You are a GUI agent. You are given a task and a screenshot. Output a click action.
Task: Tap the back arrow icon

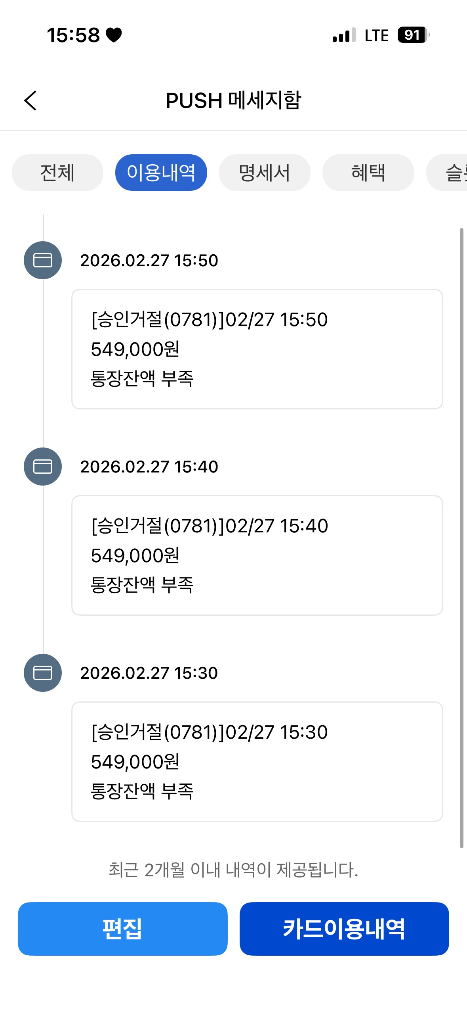(x=30, y=100)
